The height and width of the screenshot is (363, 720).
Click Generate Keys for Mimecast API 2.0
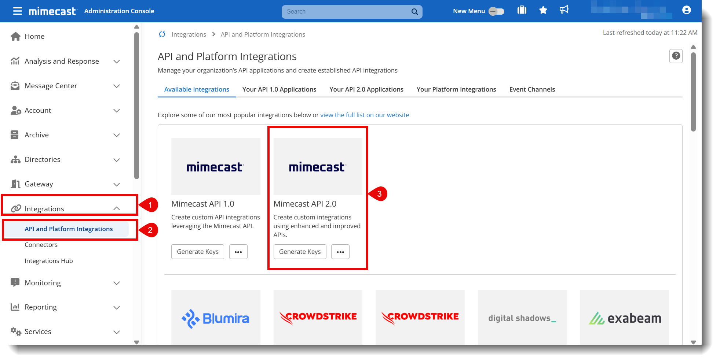pos(300,252)
